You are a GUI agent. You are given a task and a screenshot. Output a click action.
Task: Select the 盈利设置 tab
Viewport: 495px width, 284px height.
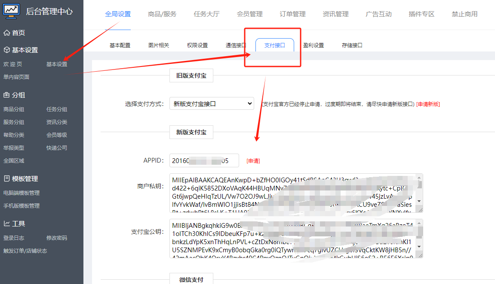coord(314,45)
